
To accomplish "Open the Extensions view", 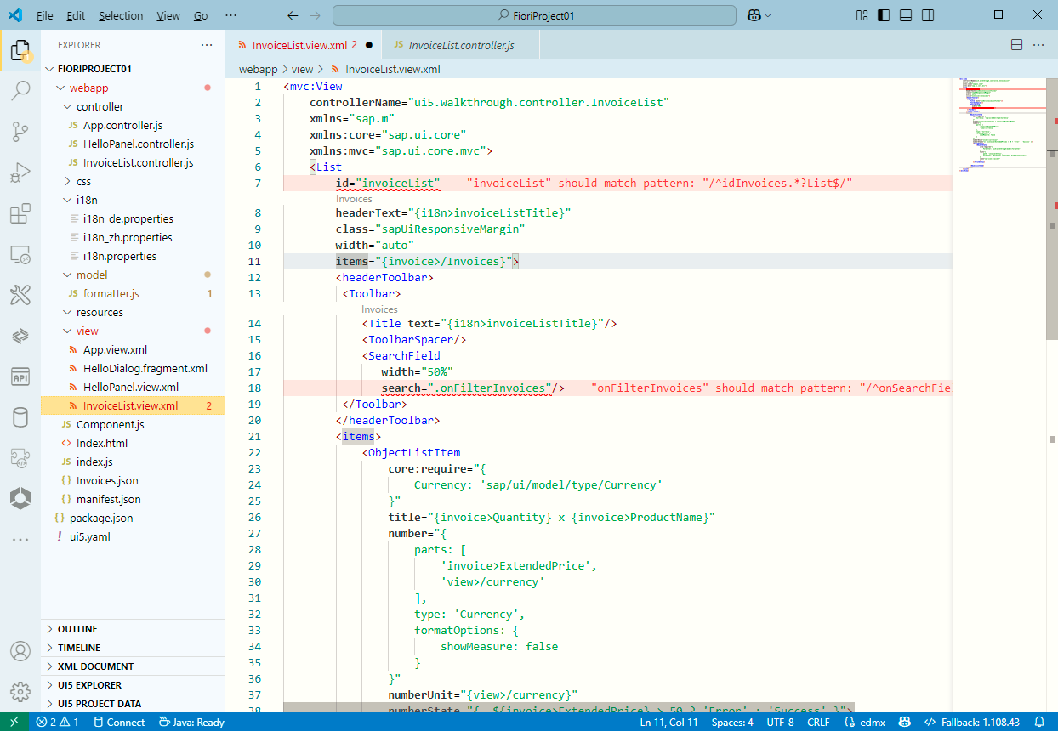I will [x=20, y=213].
